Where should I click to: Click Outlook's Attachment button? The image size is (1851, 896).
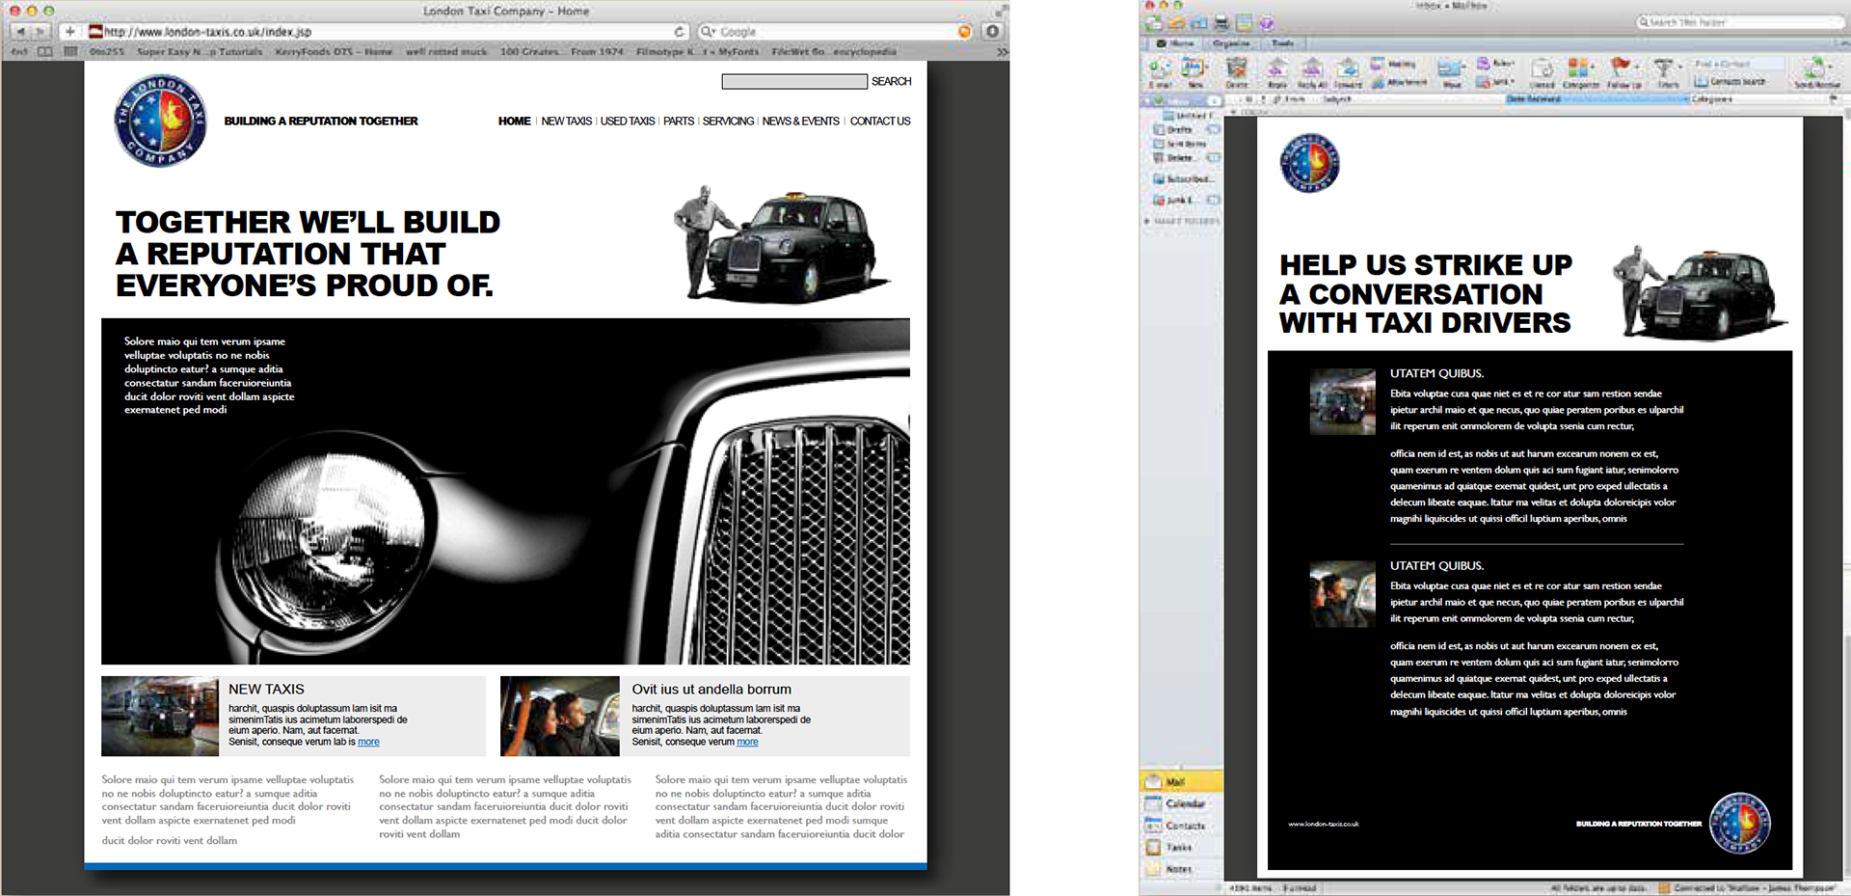(x=1400, y=83)
